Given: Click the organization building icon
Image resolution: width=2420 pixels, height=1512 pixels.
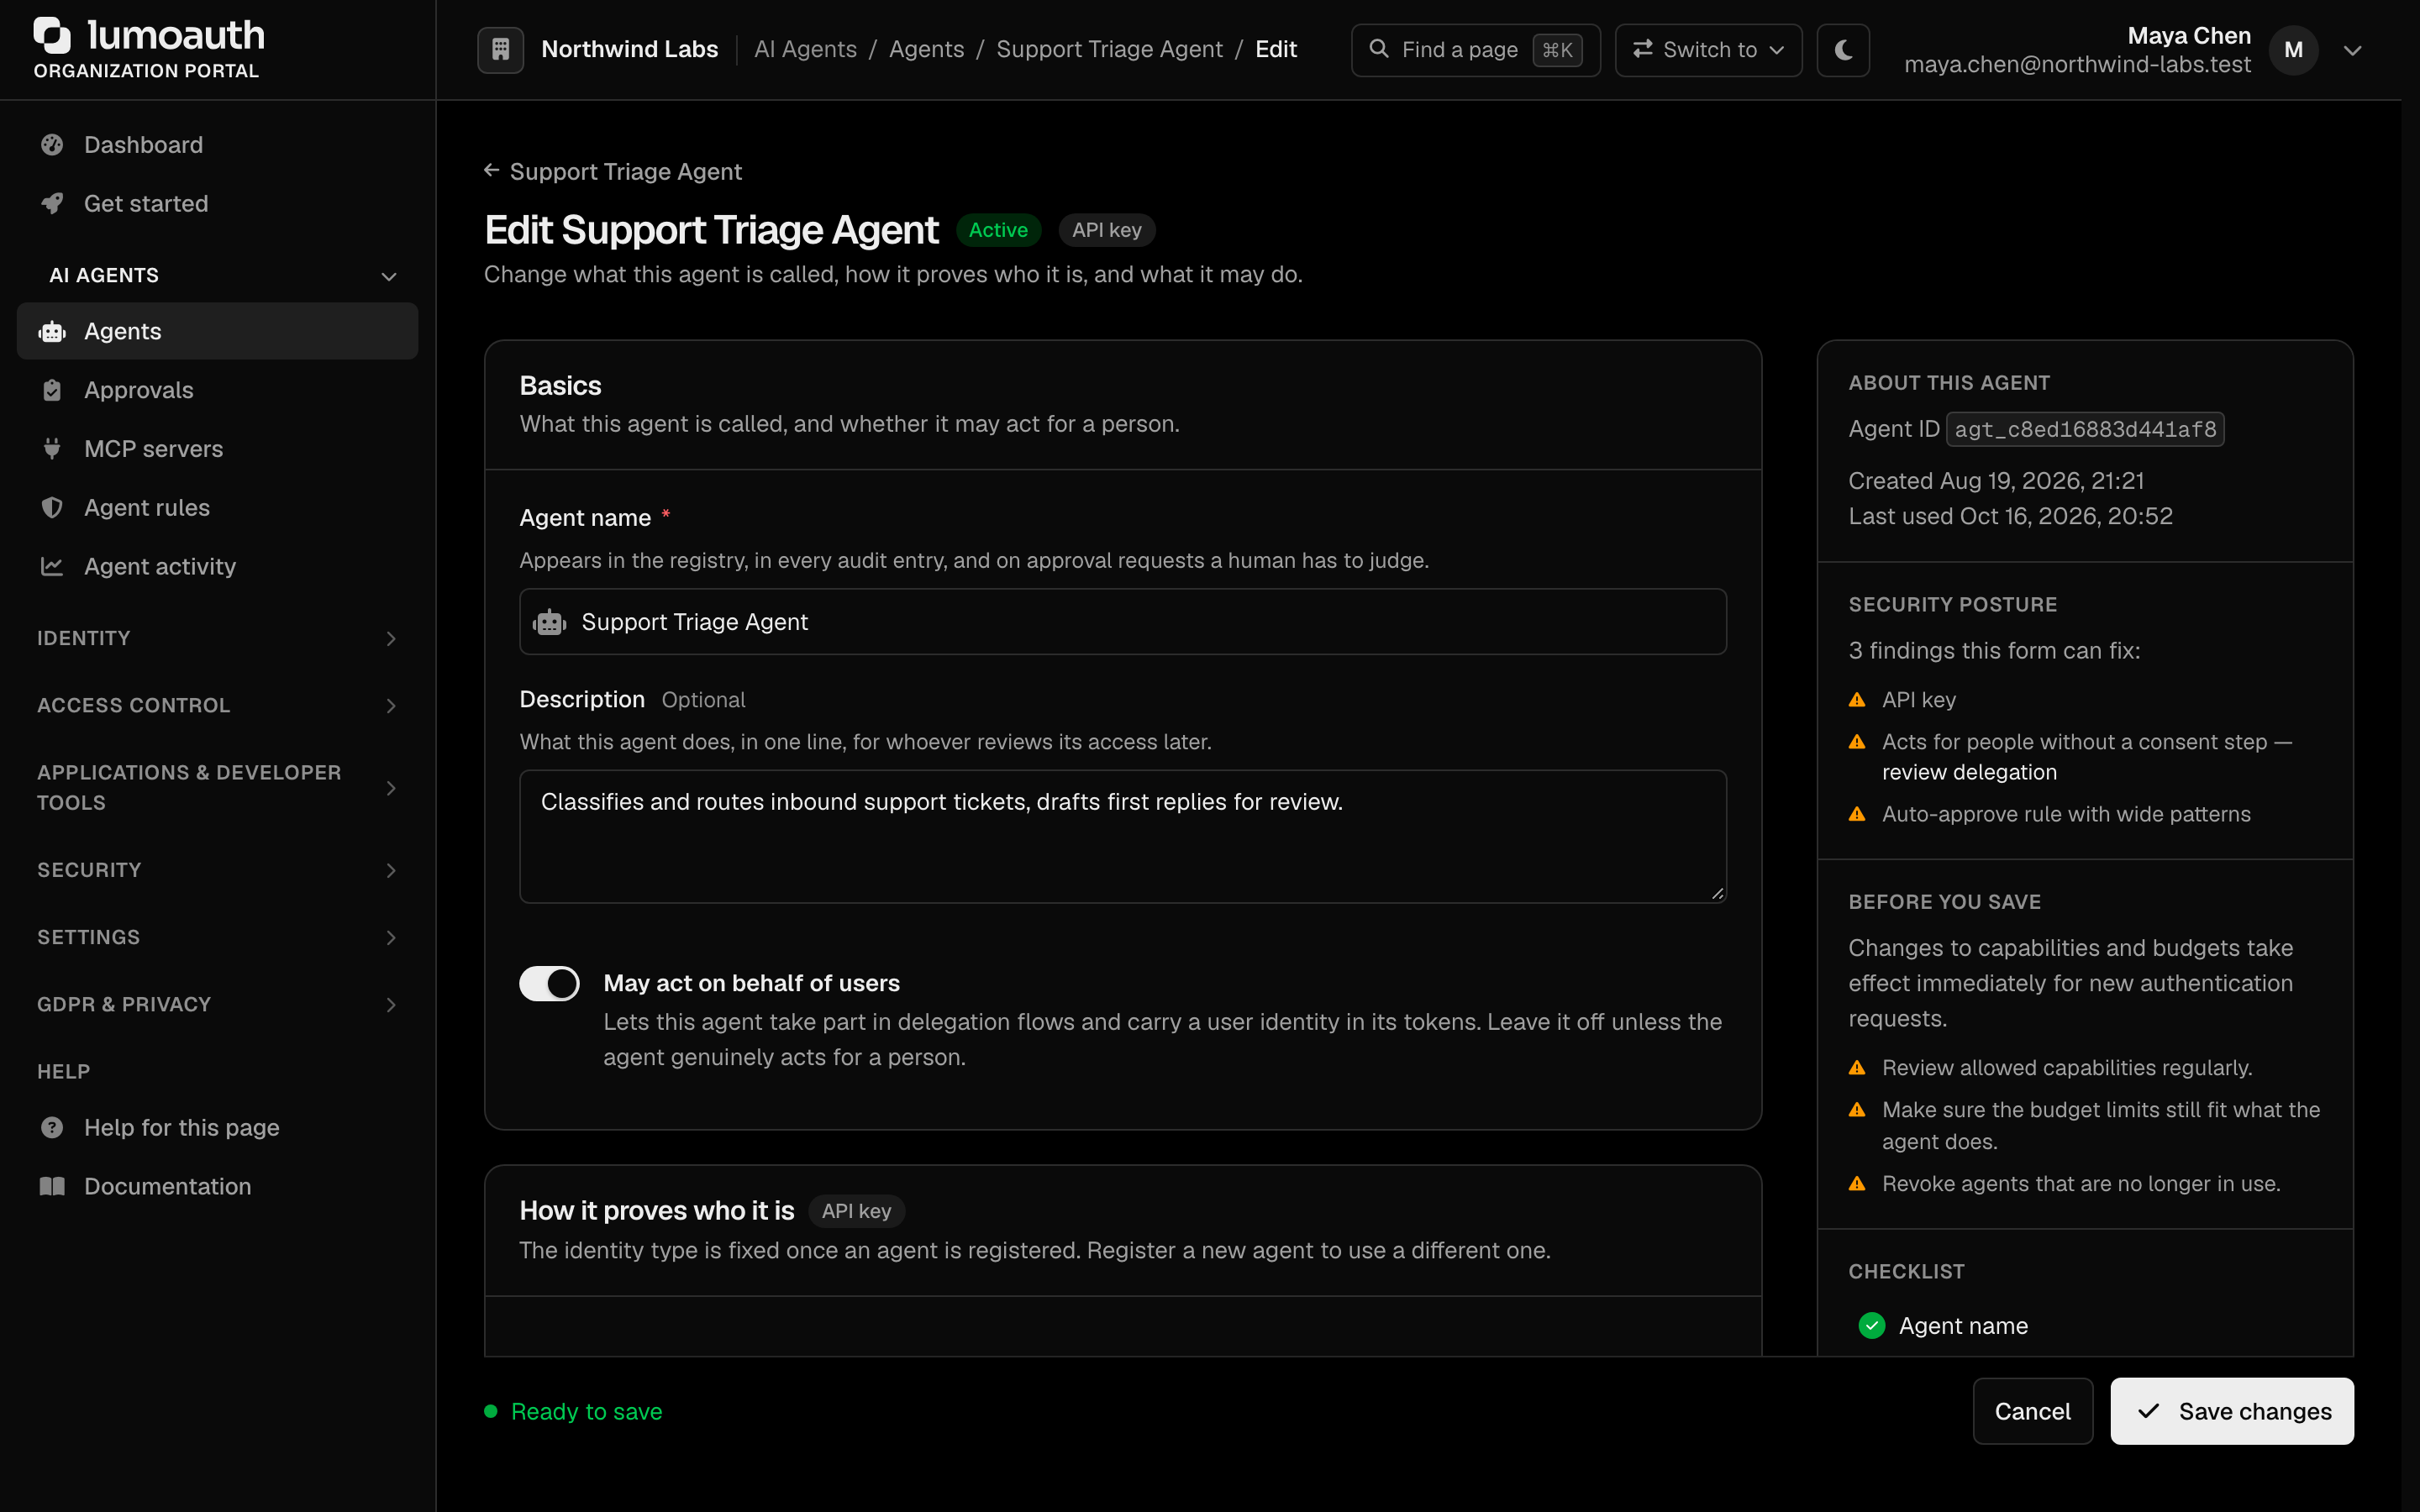Looking at the screenshot, I should click(501, 49).
